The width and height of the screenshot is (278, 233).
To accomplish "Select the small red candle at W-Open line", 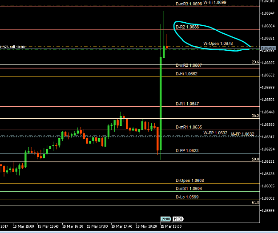I will click(167, 47).
